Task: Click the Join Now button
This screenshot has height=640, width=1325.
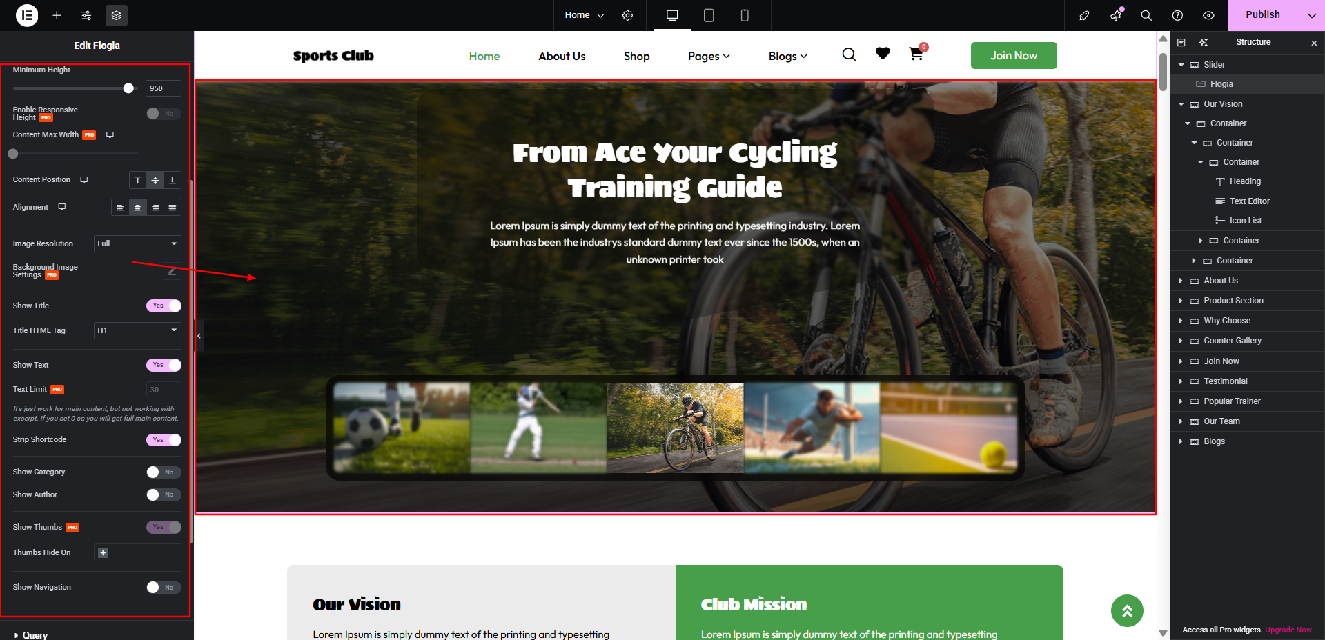Action: coord(1014,55)
